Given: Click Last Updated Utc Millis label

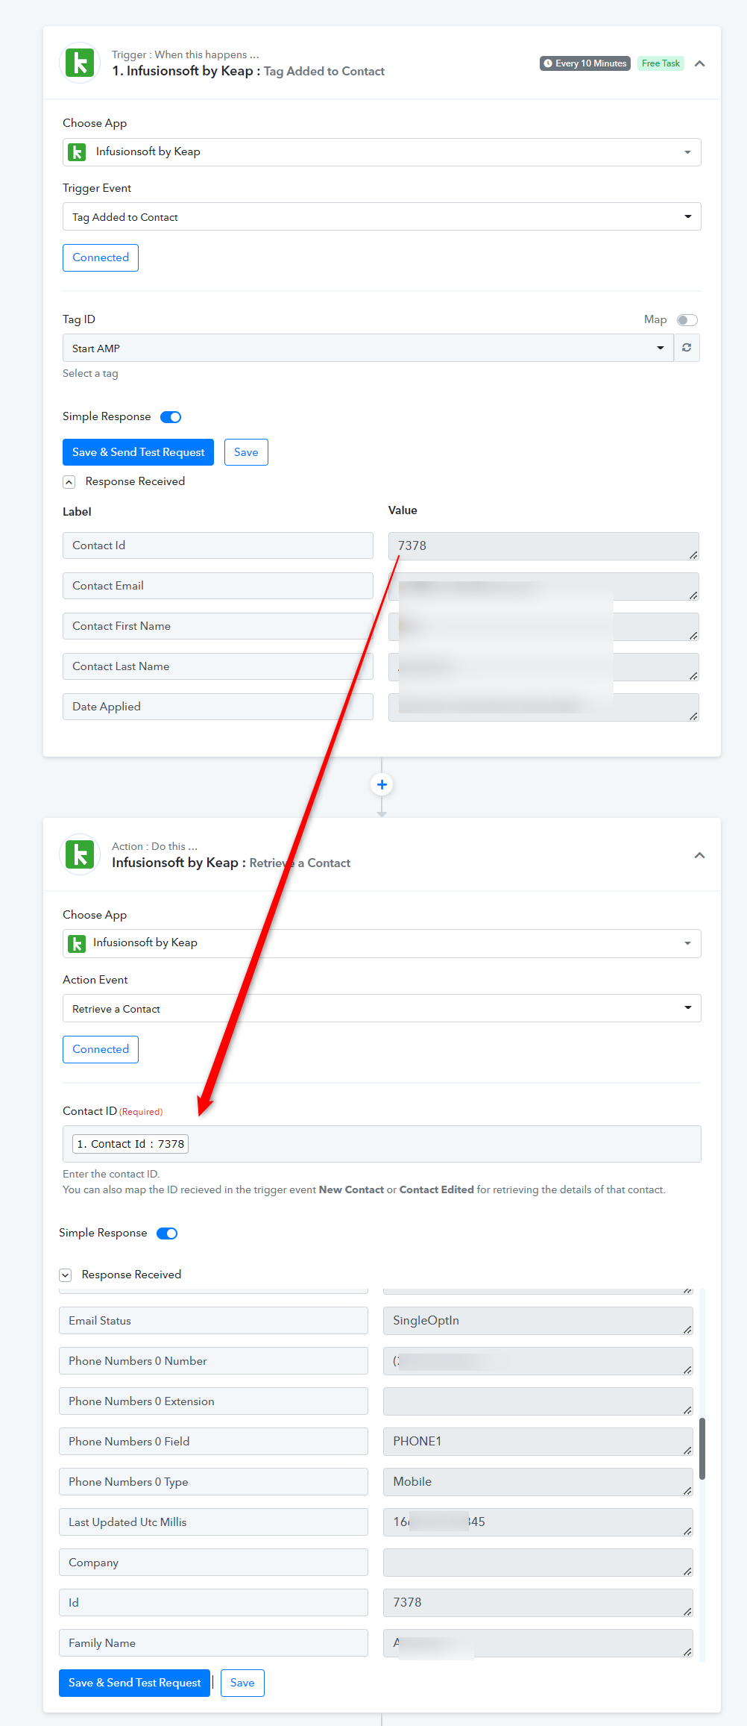Looking at the screenshot, I should point(213,1522).
